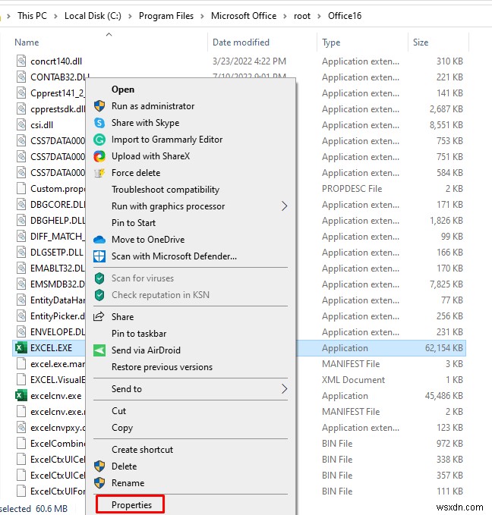492x515 pixels.
Task: Click the 3/23/2022 4:22 PM date cell
Action: pyautogui.click(x=249, y=61)
